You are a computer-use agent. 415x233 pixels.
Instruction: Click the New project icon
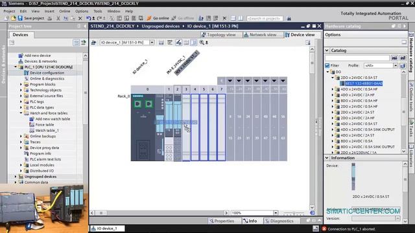tap(6, 18)
